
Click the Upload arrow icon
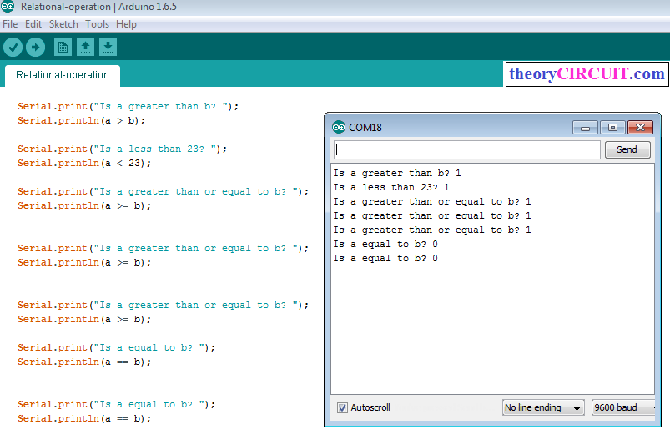point(35,48)
